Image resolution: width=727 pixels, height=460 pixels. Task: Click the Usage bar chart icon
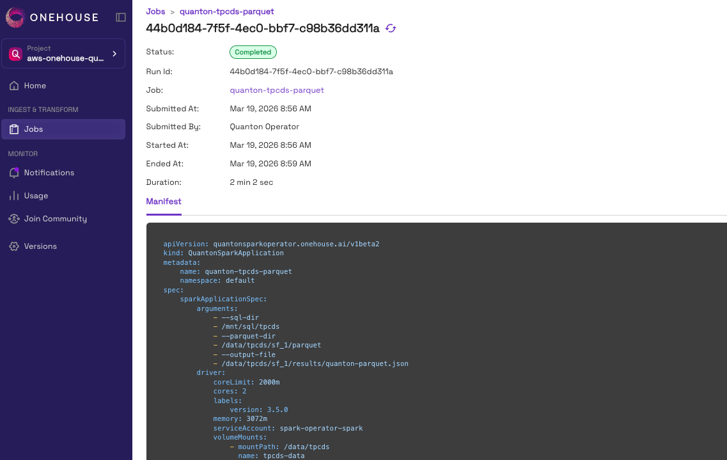coord(14,196)
